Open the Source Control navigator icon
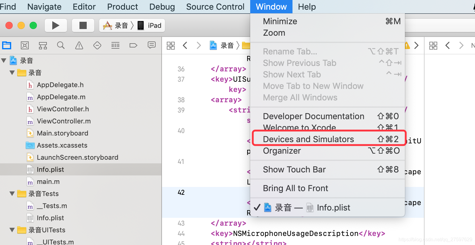Viewport: 475px width, 245px height. [25, 45]
